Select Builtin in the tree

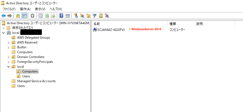point(22,47)
